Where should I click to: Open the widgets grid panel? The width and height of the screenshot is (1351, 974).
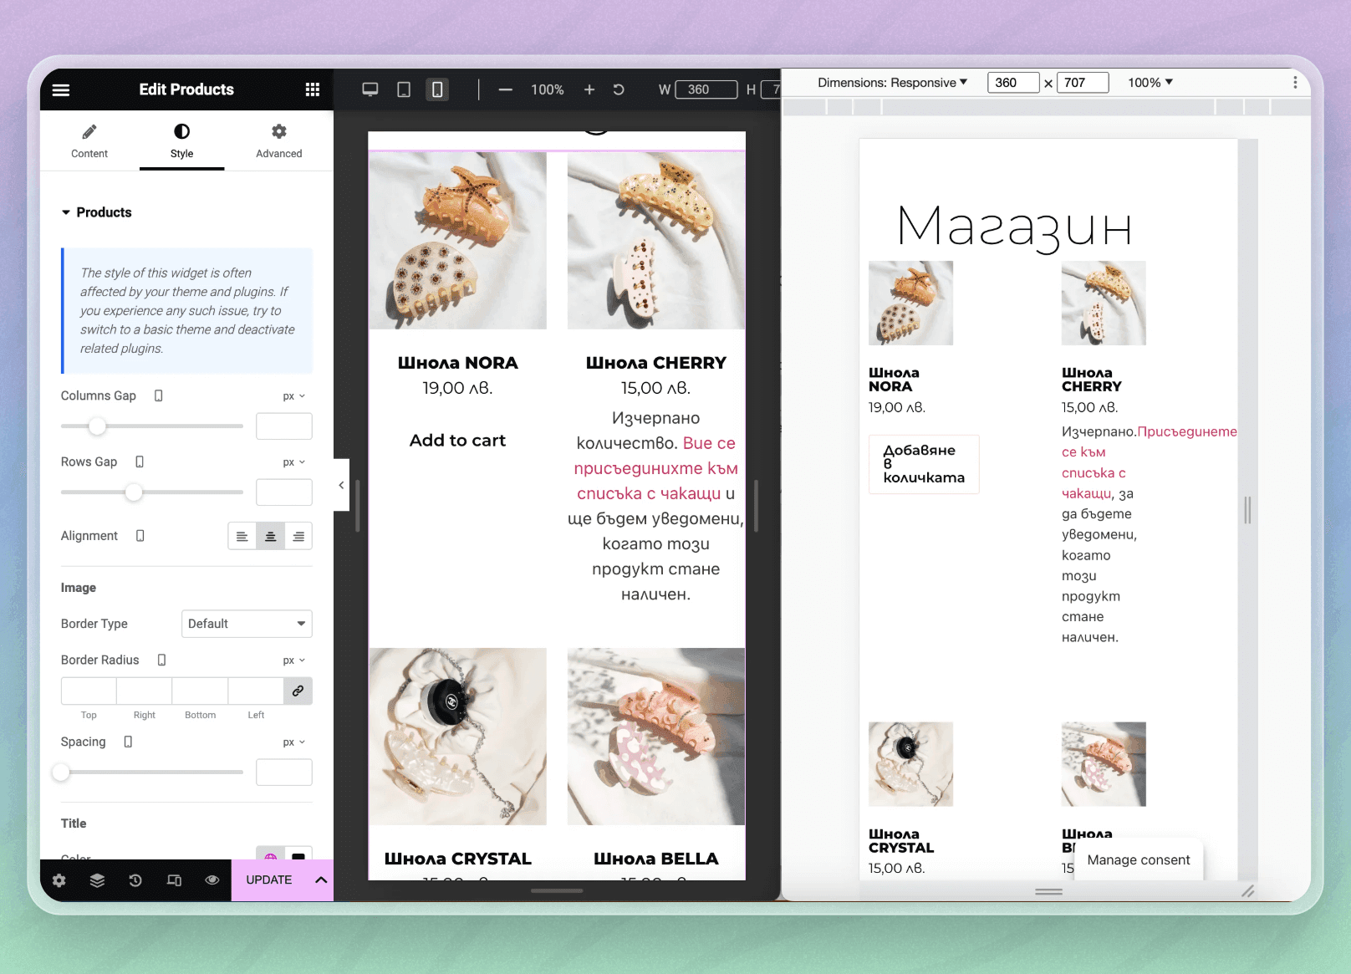click(312, 89)
